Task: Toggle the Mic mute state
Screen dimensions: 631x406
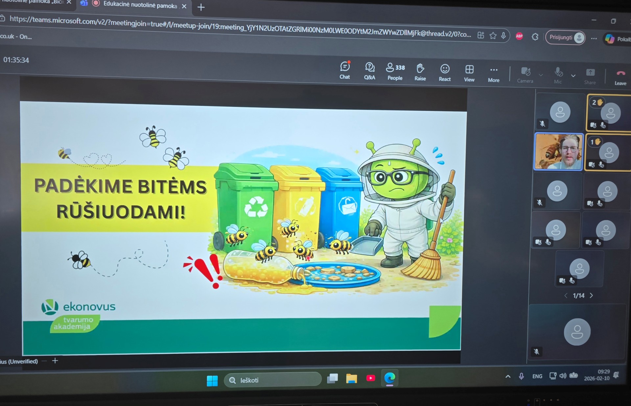Action: tap(558, 75)
